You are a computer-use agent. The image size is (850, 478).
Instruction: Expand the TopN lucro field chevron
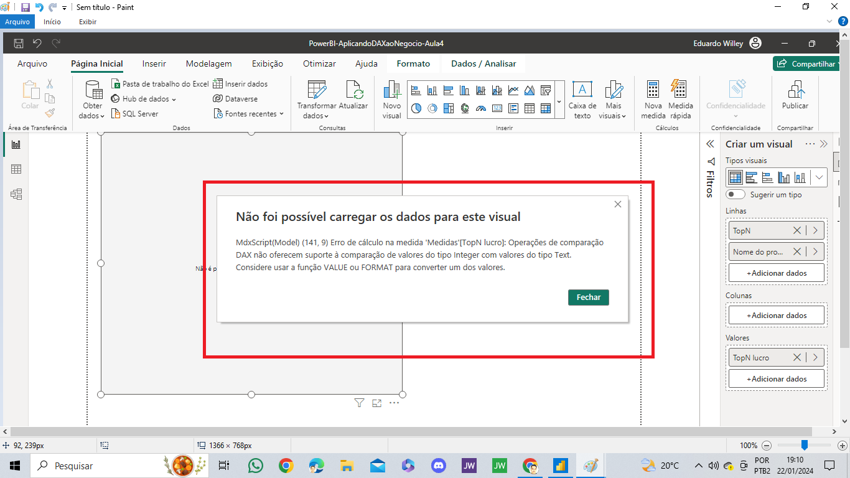815,358
